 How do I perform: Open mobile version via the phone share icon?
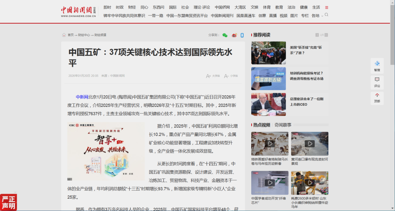(242, 35)
